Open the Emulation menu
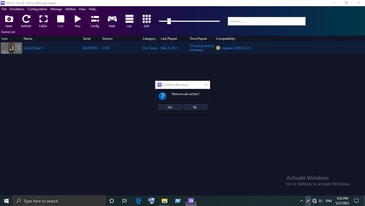Screen dimensions: 365x206 pyautogui.click(x=17, y=9)
